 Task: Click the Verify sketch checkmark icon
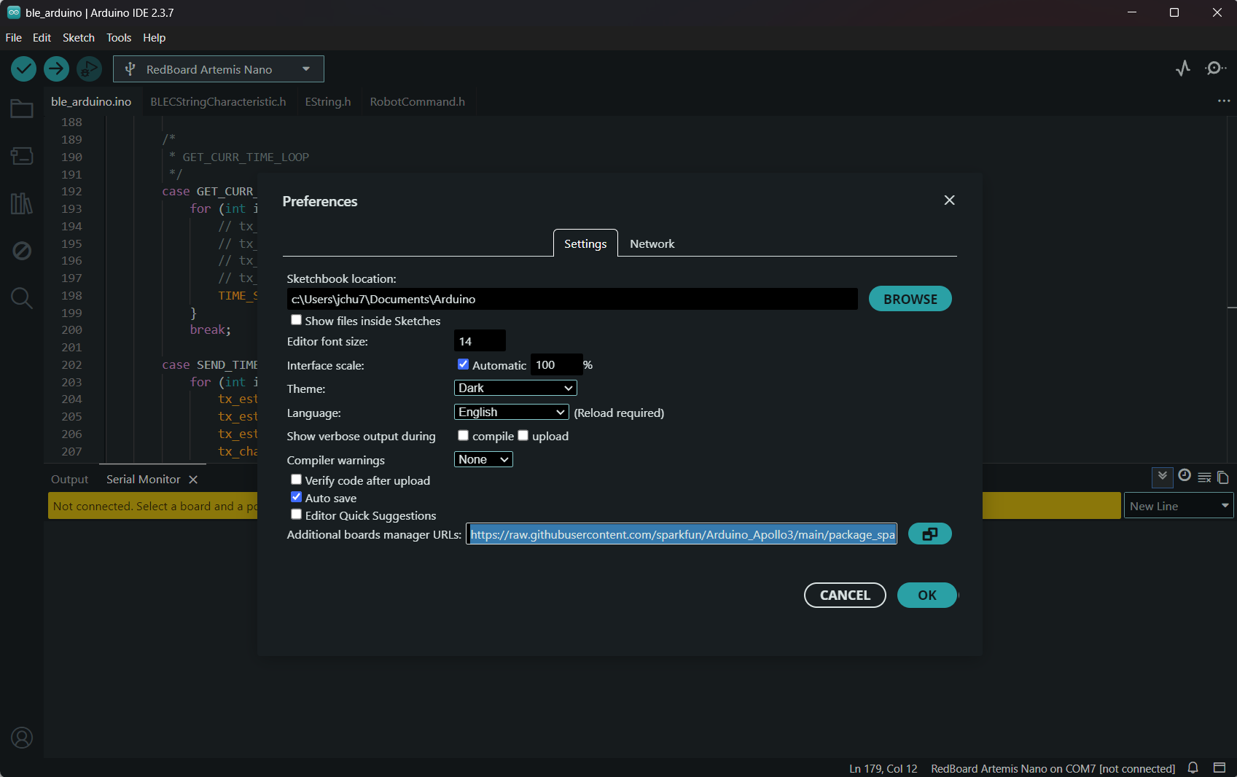point(23,69)
